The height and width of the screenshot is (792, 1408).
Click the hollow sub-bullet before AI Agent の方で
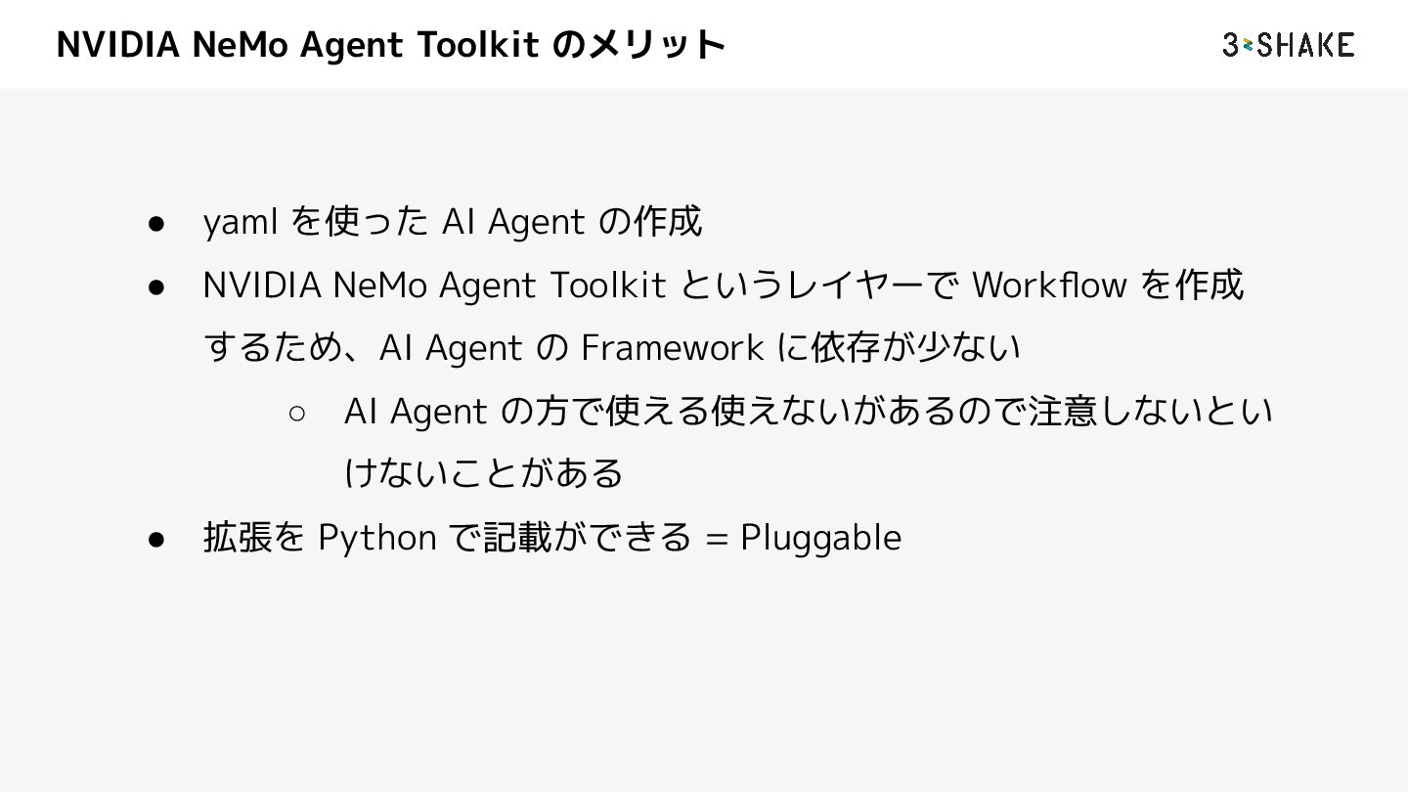(297, 414)
